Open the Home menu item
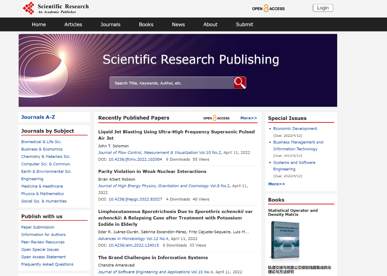Screen dimensions: 387x276 coord(39,24)
